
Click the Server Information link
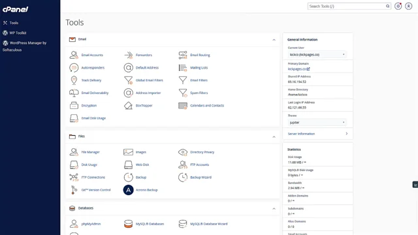pyautogui.click(x=301, y=134)
